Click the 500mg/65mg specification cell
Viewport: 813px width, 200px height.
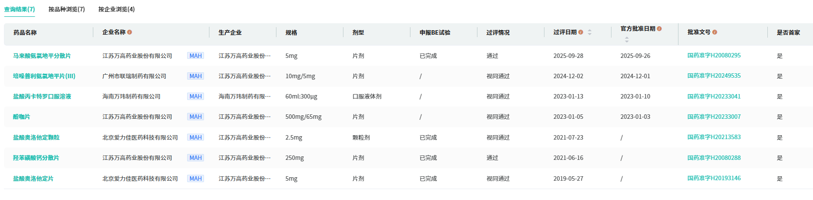coord(303,117)
